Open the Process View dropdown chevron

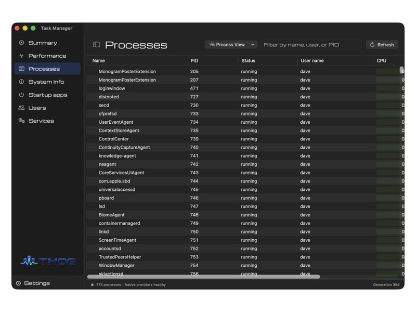tap(253, 45)
